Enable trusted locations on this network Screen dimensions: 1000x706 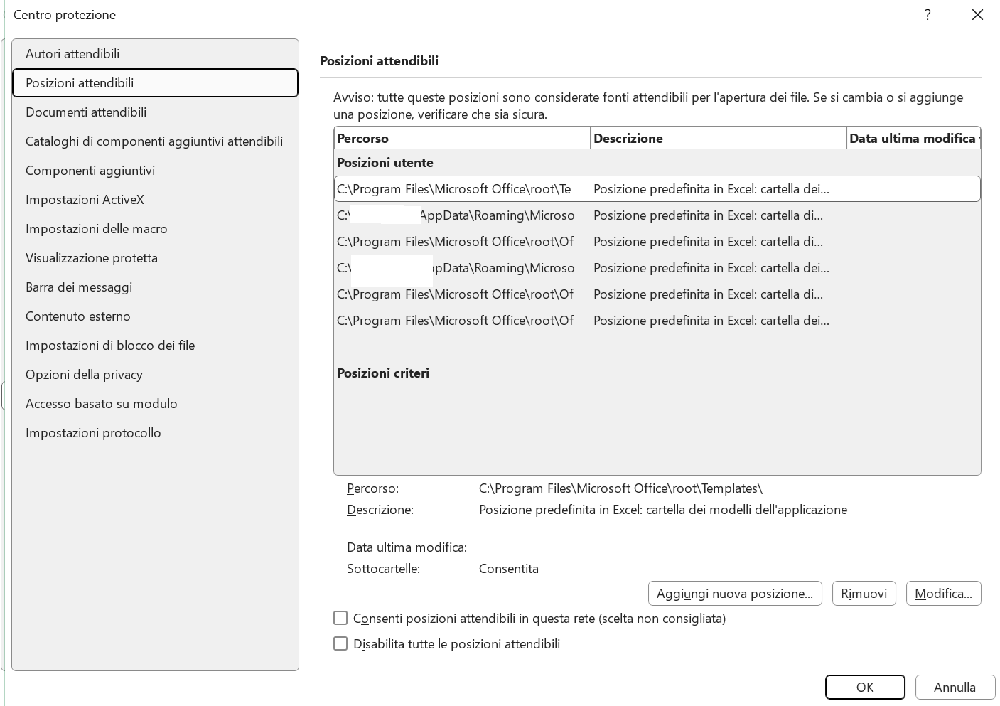coord(340,618)
